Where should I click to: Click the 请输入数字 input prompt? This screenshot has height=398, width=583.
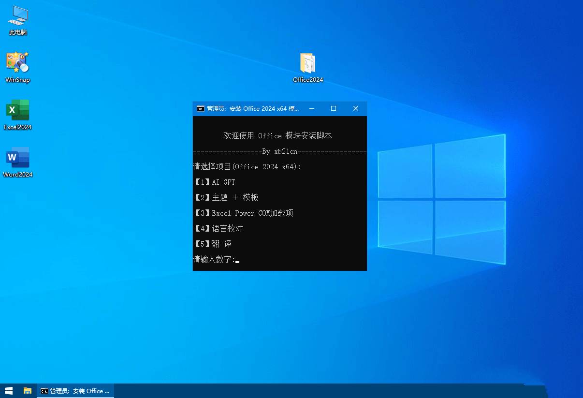click(214, 260)
